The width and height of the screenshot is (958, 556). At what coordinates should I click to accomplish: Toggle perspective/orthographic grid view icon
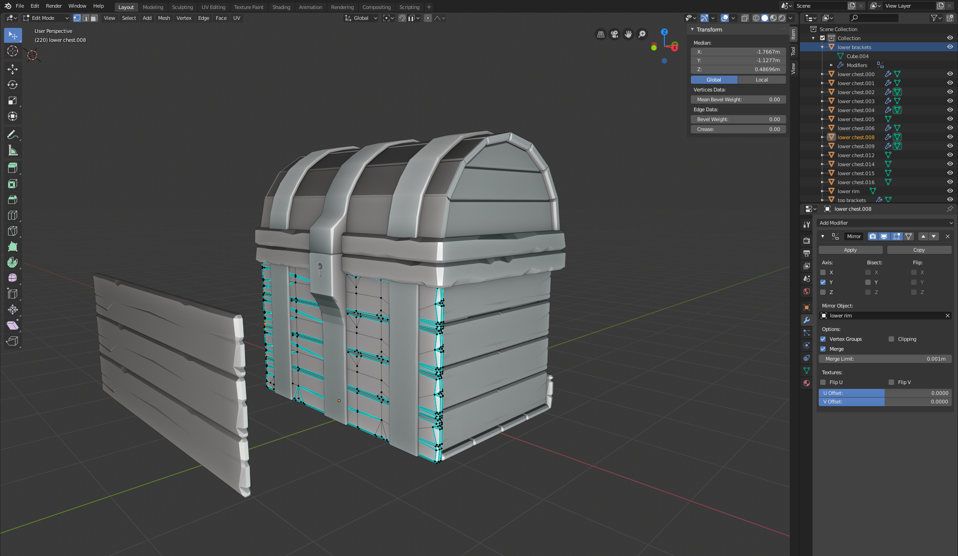(600, 34)
